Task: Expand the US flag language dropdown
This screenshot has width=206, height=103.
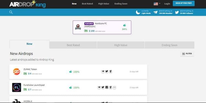Action: click(x=157, y=4)
